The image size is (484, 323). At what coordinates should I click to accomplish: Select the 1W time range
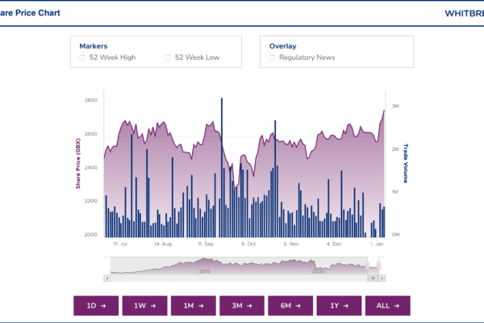(145, 306)
